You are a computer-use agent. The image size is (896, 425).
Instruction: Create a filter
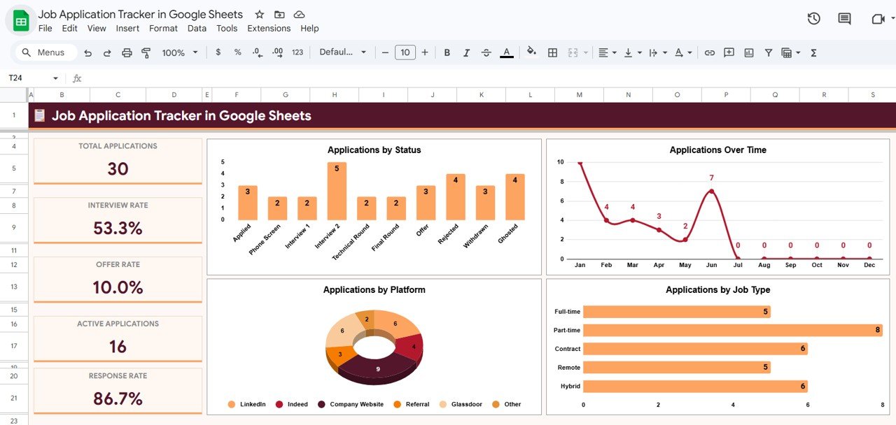point(768,52)
